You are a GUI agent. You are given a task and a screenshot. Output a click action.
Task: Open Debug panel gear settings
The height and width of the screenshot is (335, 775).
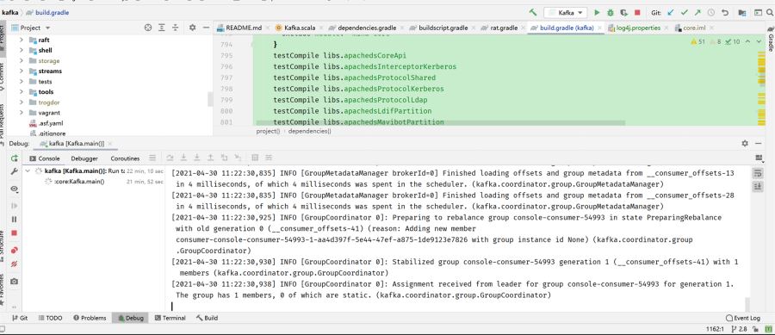pyautogui.click(x=745, y=143)
